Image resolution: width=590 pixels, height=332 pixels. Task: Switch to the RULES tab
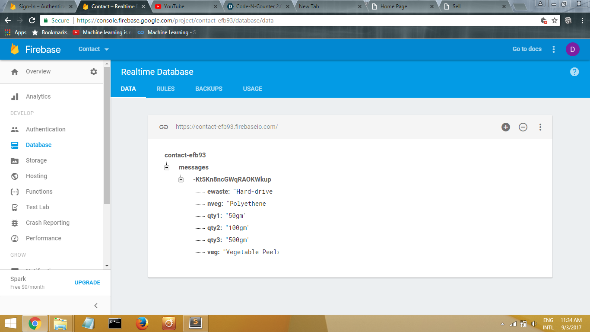(165, 89)
